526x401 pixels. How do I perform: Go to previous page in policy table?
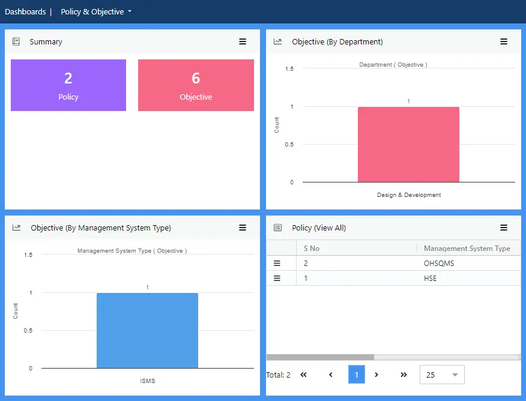pyautogui.click(x=331, y=375)
